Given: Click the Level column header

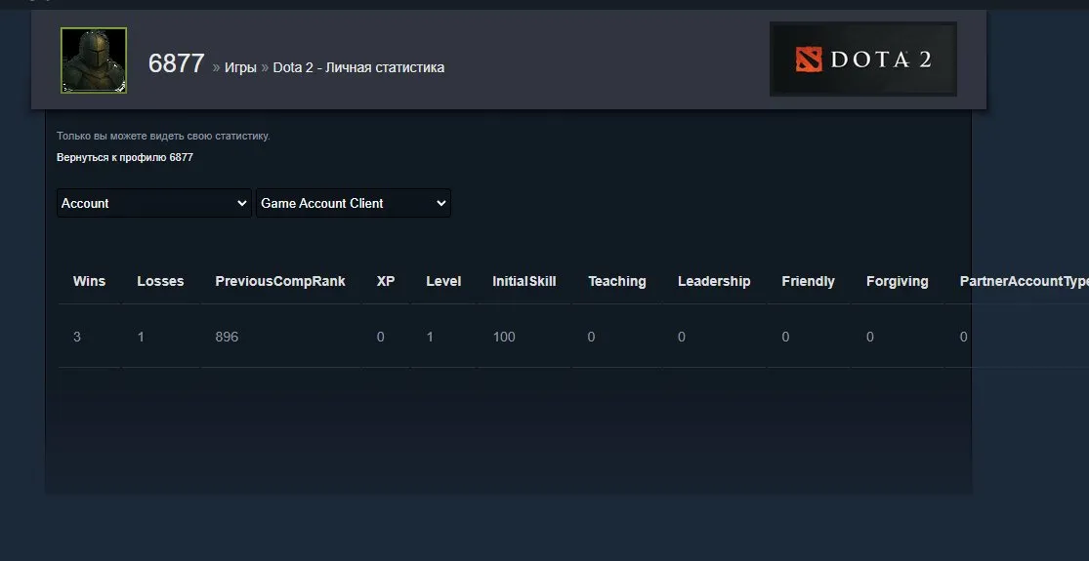Looking at the screenshot, I should click(443, 282).
